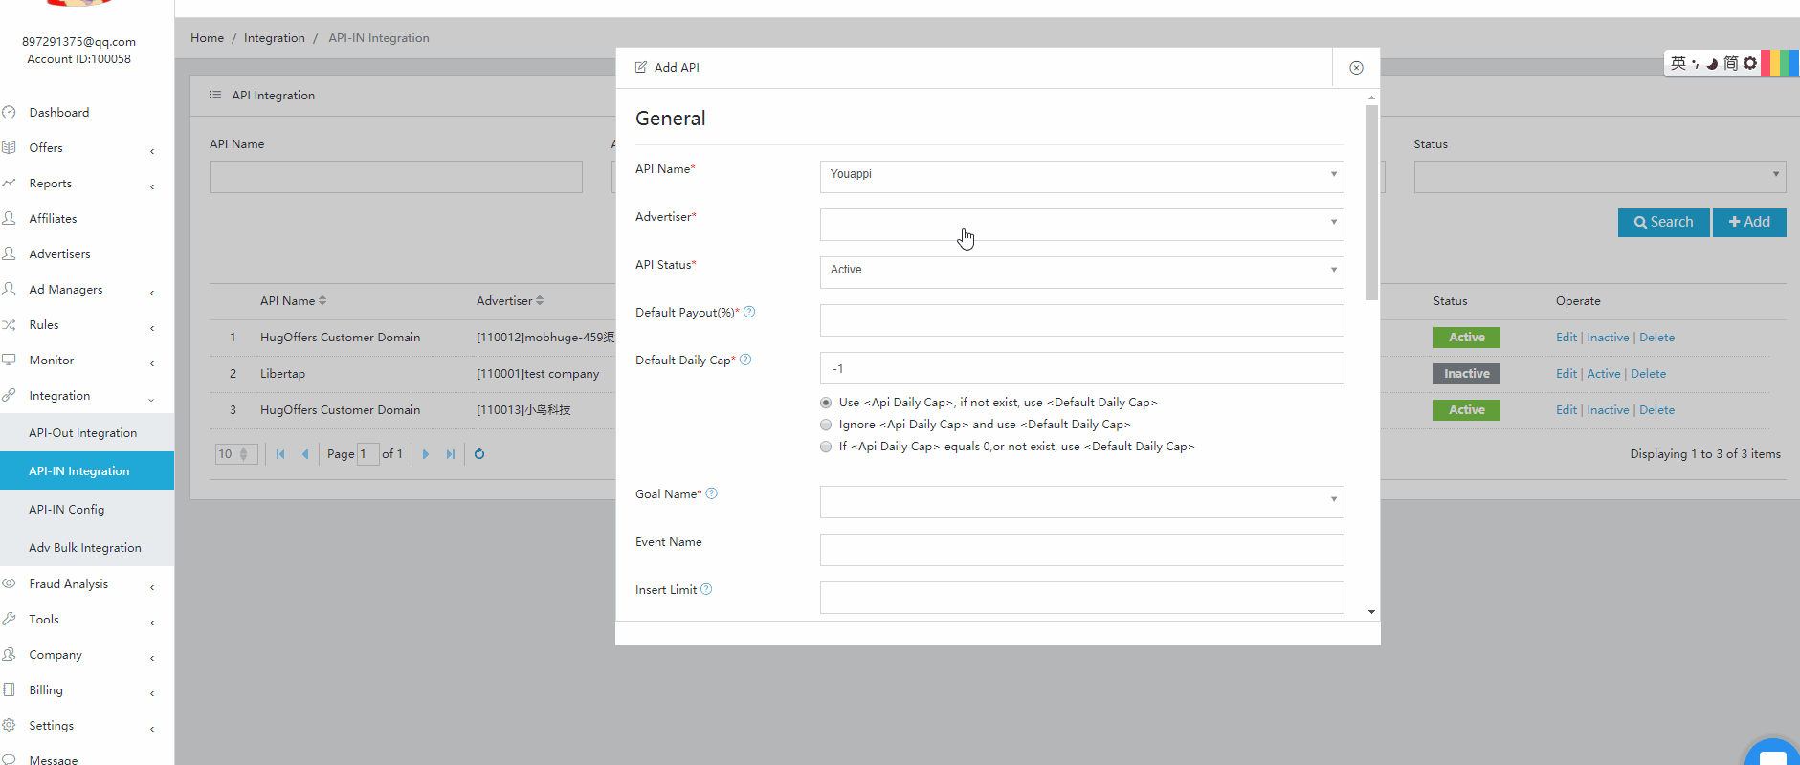Click the help icon beside Default Payout(%)

click(749, 312)
